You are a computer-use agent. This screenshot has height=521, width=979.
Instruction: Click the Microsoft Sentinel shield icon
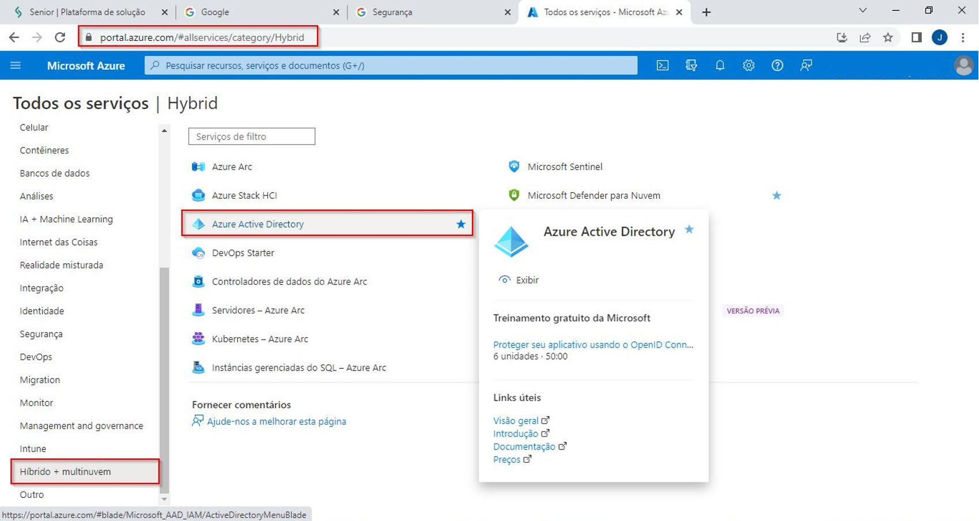[x=514, y=167]
